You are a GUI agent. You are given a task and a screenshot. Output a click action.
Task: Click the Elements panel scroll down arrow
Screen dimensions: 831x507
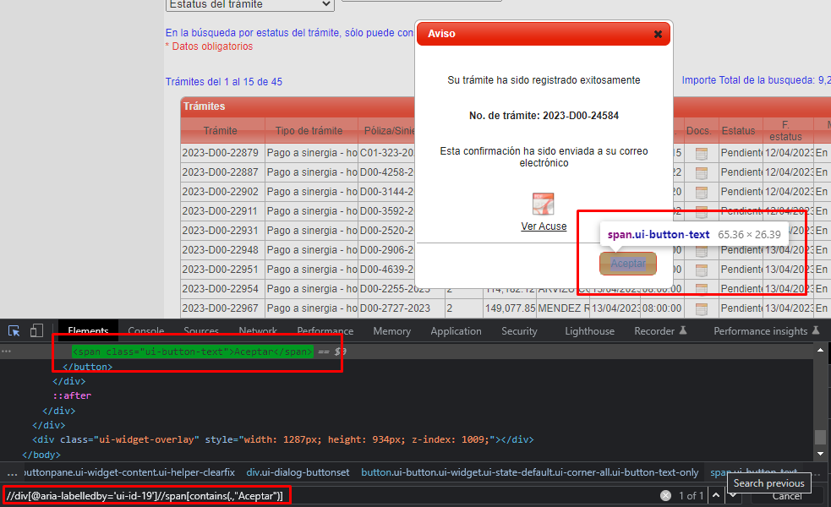(820, 454)
